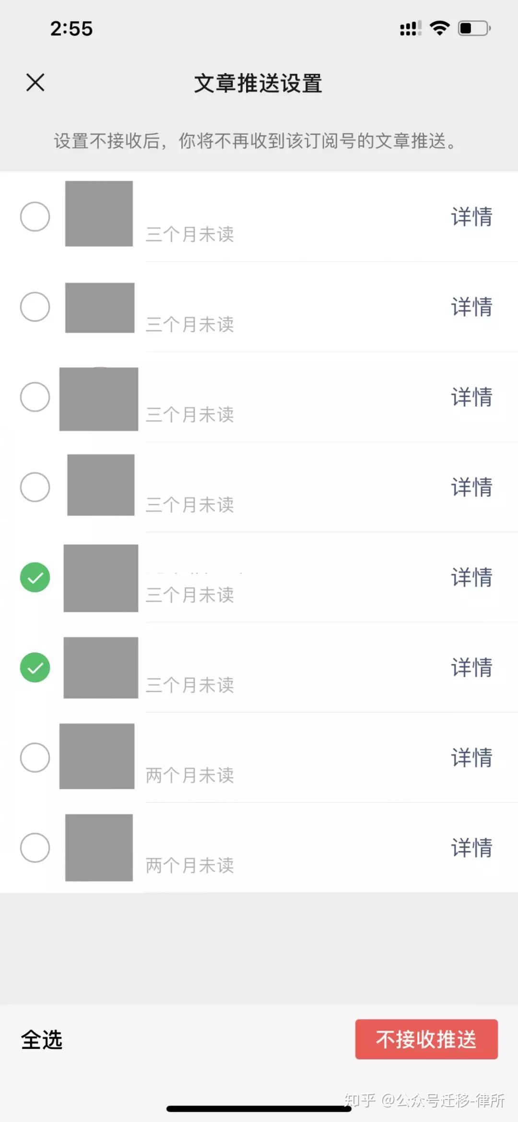518x1122 pixels.
Task: Select the first subscription's checkbox
Action: point(35,217)
